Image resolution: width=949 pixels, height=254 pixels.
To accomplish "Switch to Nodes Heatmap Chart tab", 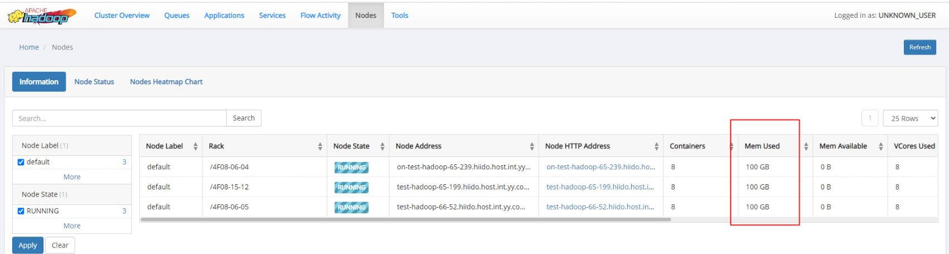I will 166,82.
